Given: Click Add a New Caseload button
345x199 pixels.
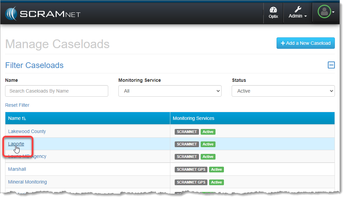Looking at the screenshot, I should [x=306, y=43].
